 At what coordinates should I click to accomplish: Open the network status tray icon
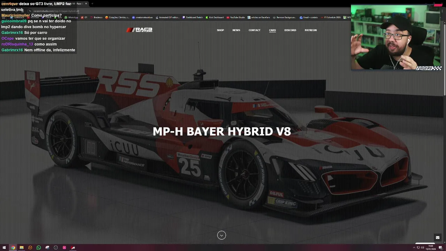[418, 248]
